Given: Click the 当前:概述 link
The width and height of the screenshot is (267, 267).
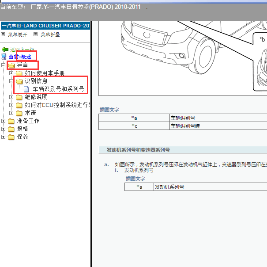Looking at the screenshot, I should pos(20,57).
